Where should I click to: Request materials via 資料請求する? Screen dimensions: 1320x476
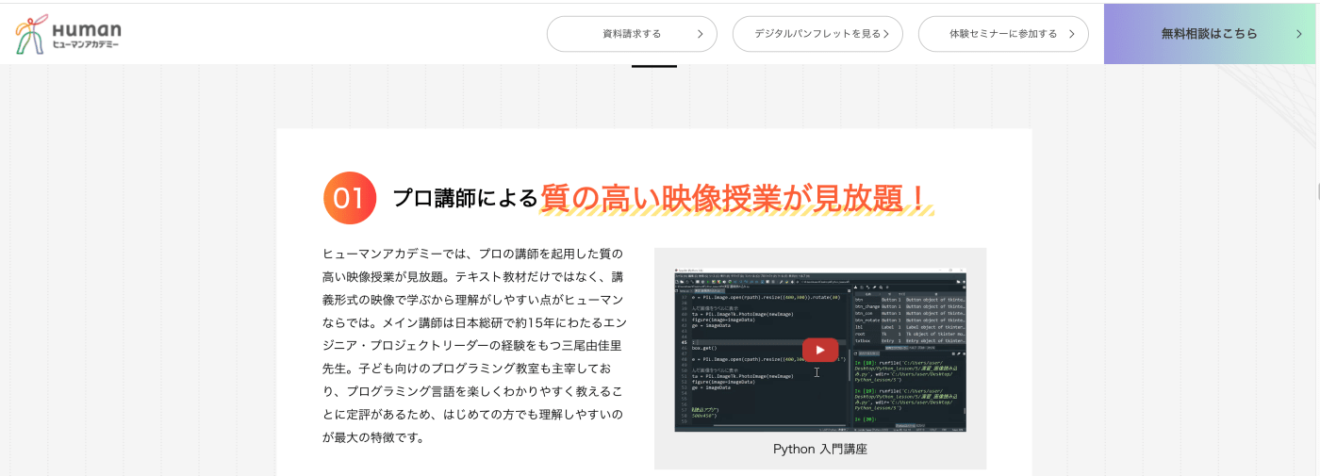click(631, 34)
